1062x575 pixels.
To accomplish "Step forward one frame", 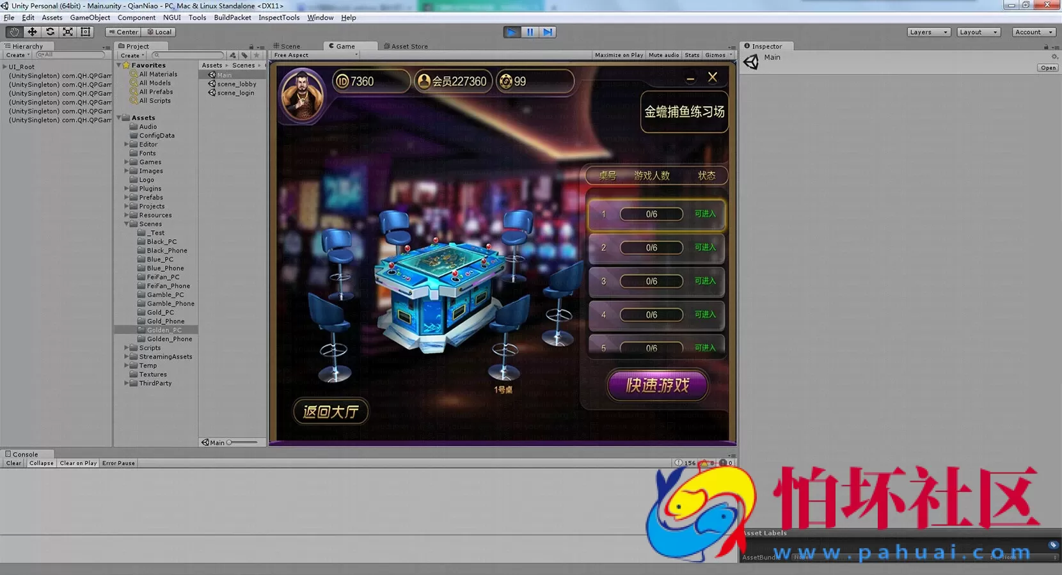I will [x=548, y=32].
